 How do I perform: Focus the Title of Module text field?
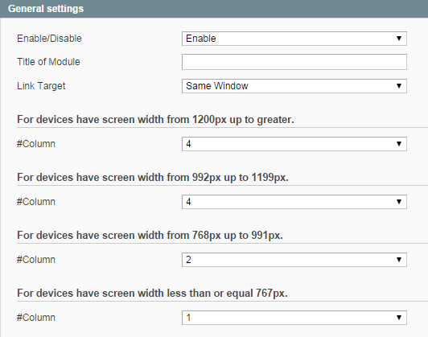(294, 62)
